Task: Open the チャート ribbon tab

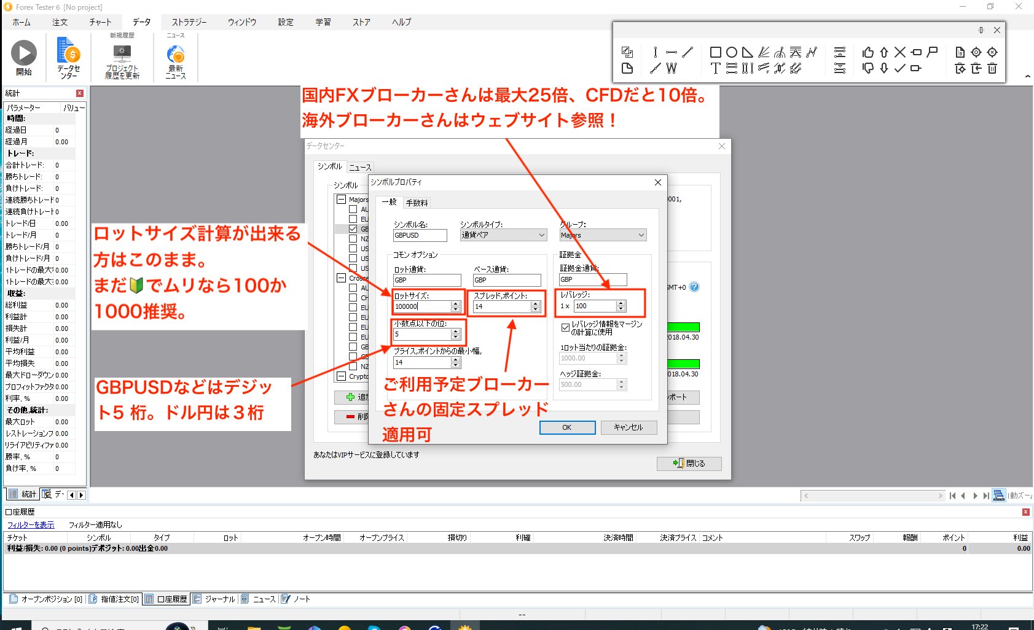Action: tap(100, 22)
